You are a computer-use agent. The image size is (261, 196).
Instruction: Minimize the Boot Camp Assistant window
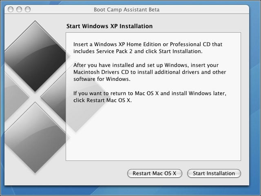[19, 9]
